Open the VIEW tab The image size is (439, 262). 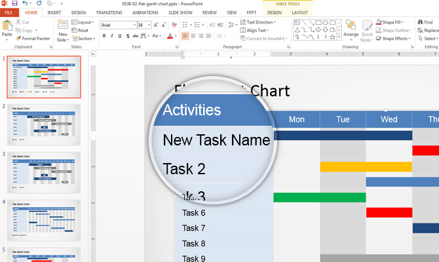pos(231,12)
